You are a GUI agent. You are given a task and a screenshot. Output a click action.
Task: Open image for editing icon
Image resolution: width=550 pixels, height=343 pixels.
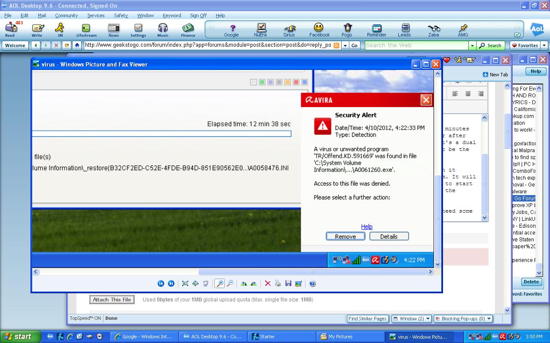299,283
